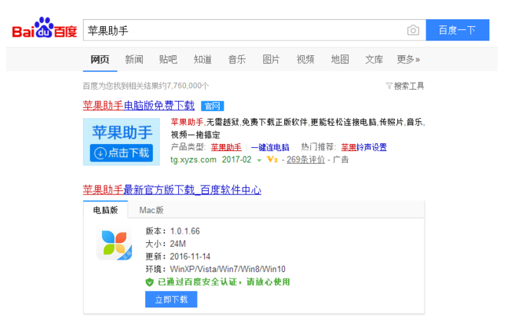Open the 一键连电脑 link
The image size is (510, 318).
(x=270, y=147)
